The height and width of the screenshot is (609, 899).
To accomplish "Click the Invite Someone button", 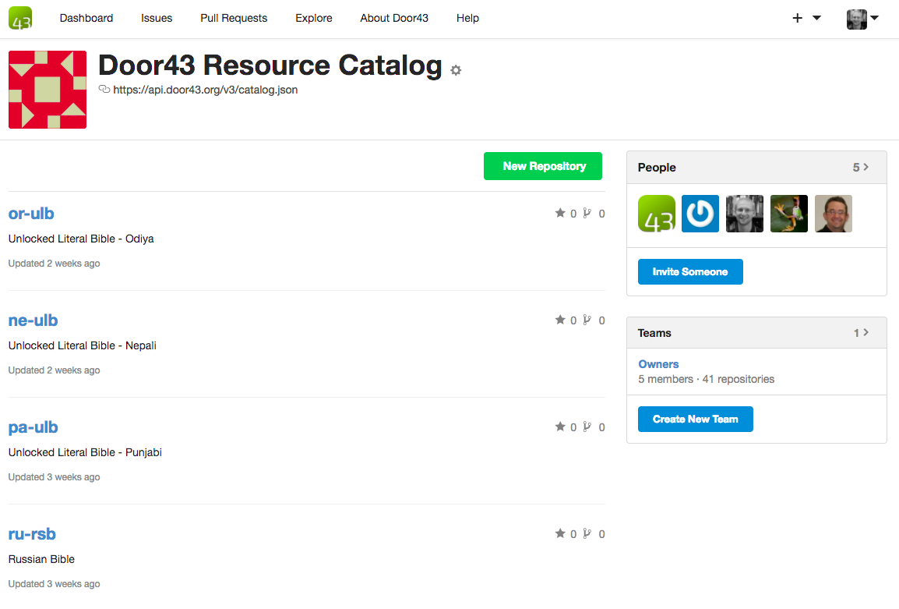I will [690, 271].
